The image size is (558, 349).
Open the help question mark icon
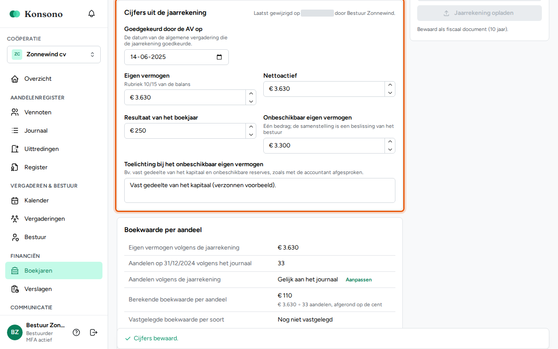click(x=76, y=332)
